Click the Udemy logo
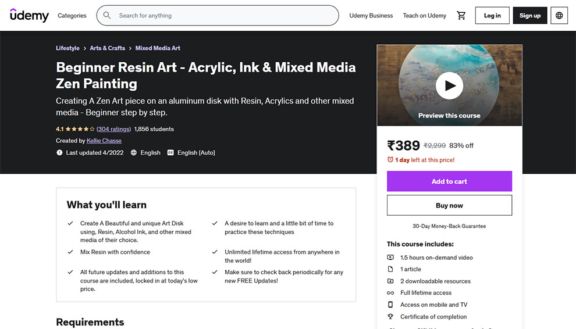This screenshot has width=576, height=329. click(x=29, y=15)
